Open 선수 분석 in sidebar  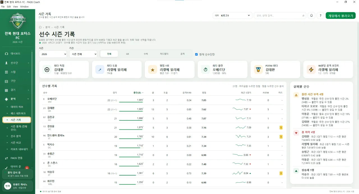tap(16, 136)
